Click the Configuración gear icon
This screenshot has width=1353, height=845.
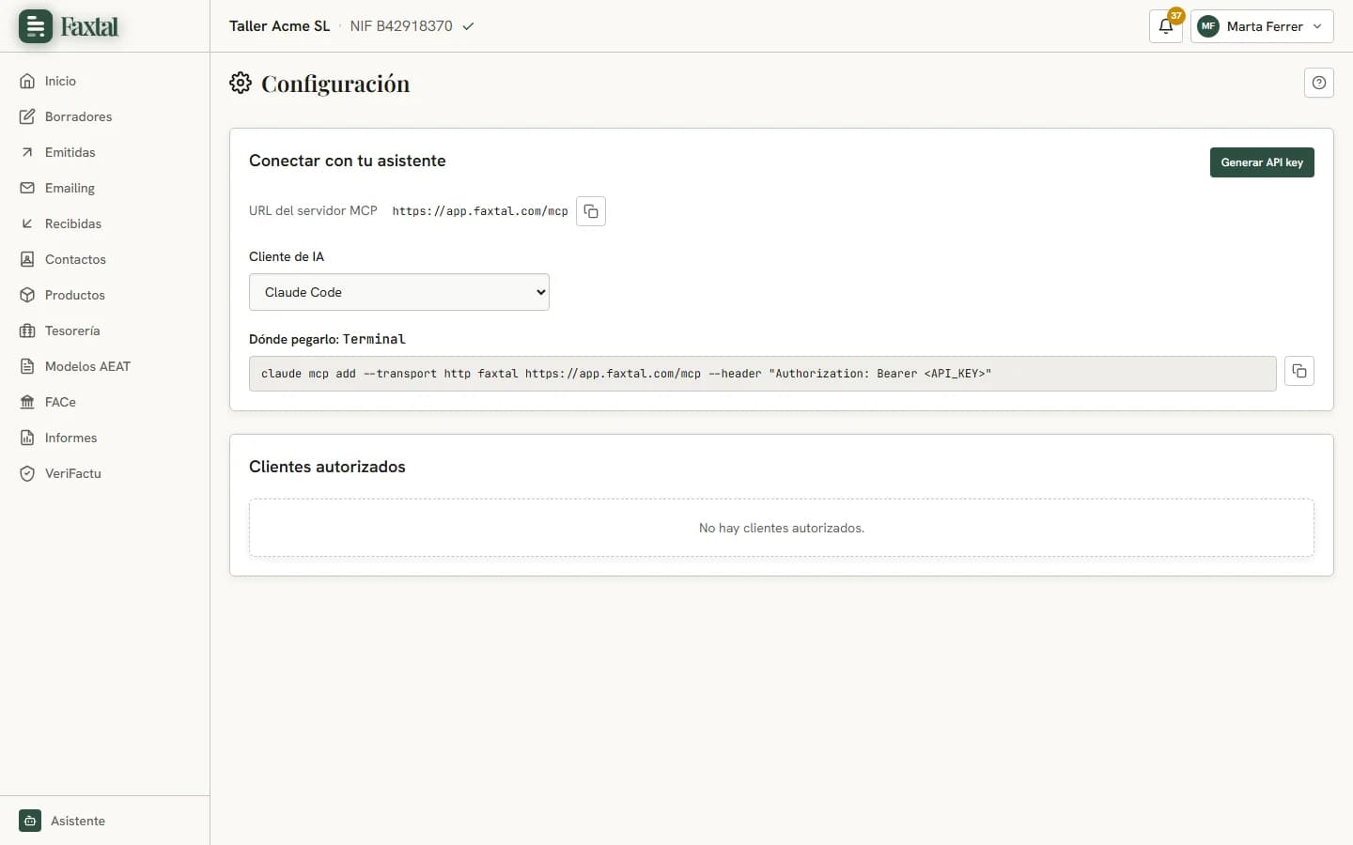point(241,83)
